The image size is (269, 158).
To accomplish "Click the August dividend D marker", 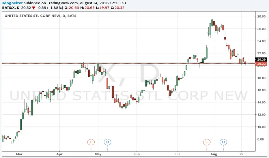I will 223,142.
